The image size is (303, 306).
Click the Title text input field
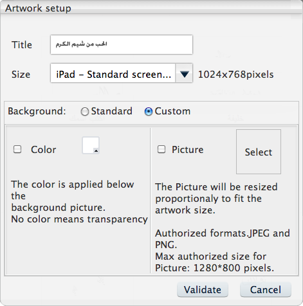click(122, 44)
